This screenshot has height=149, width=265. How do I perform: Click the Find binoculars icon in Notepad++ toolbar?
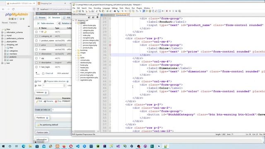click(x=115, y=11)
